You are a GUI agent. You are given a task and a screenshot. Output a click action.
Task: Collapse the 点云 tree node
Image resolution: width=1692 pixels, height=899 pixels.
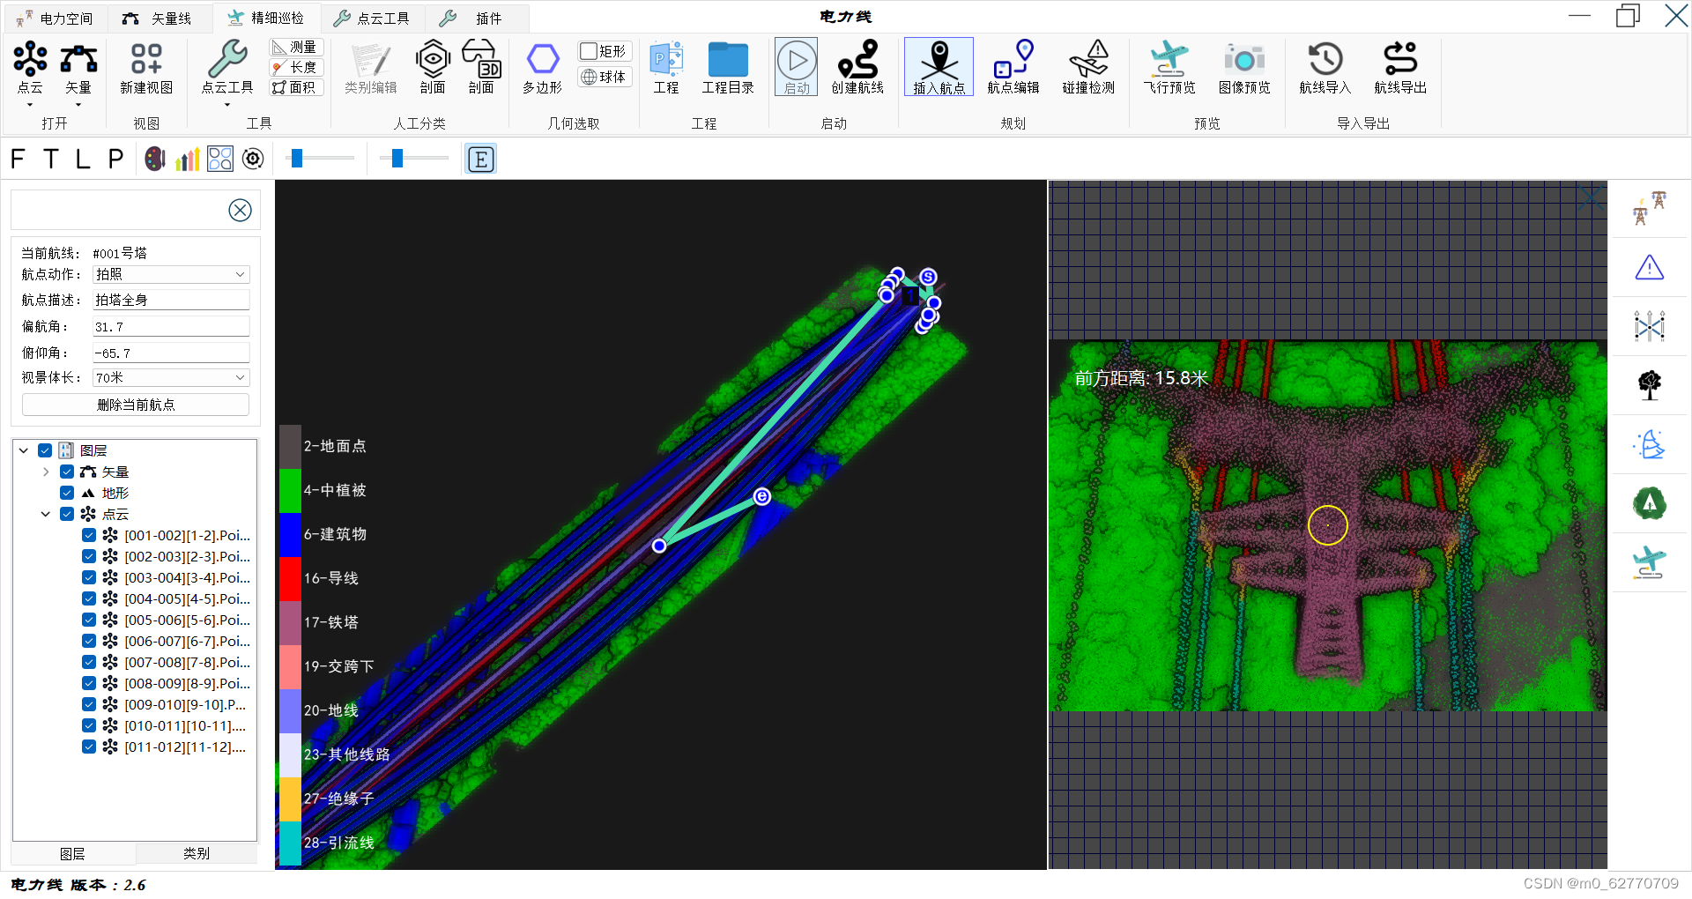click(46, 514)
